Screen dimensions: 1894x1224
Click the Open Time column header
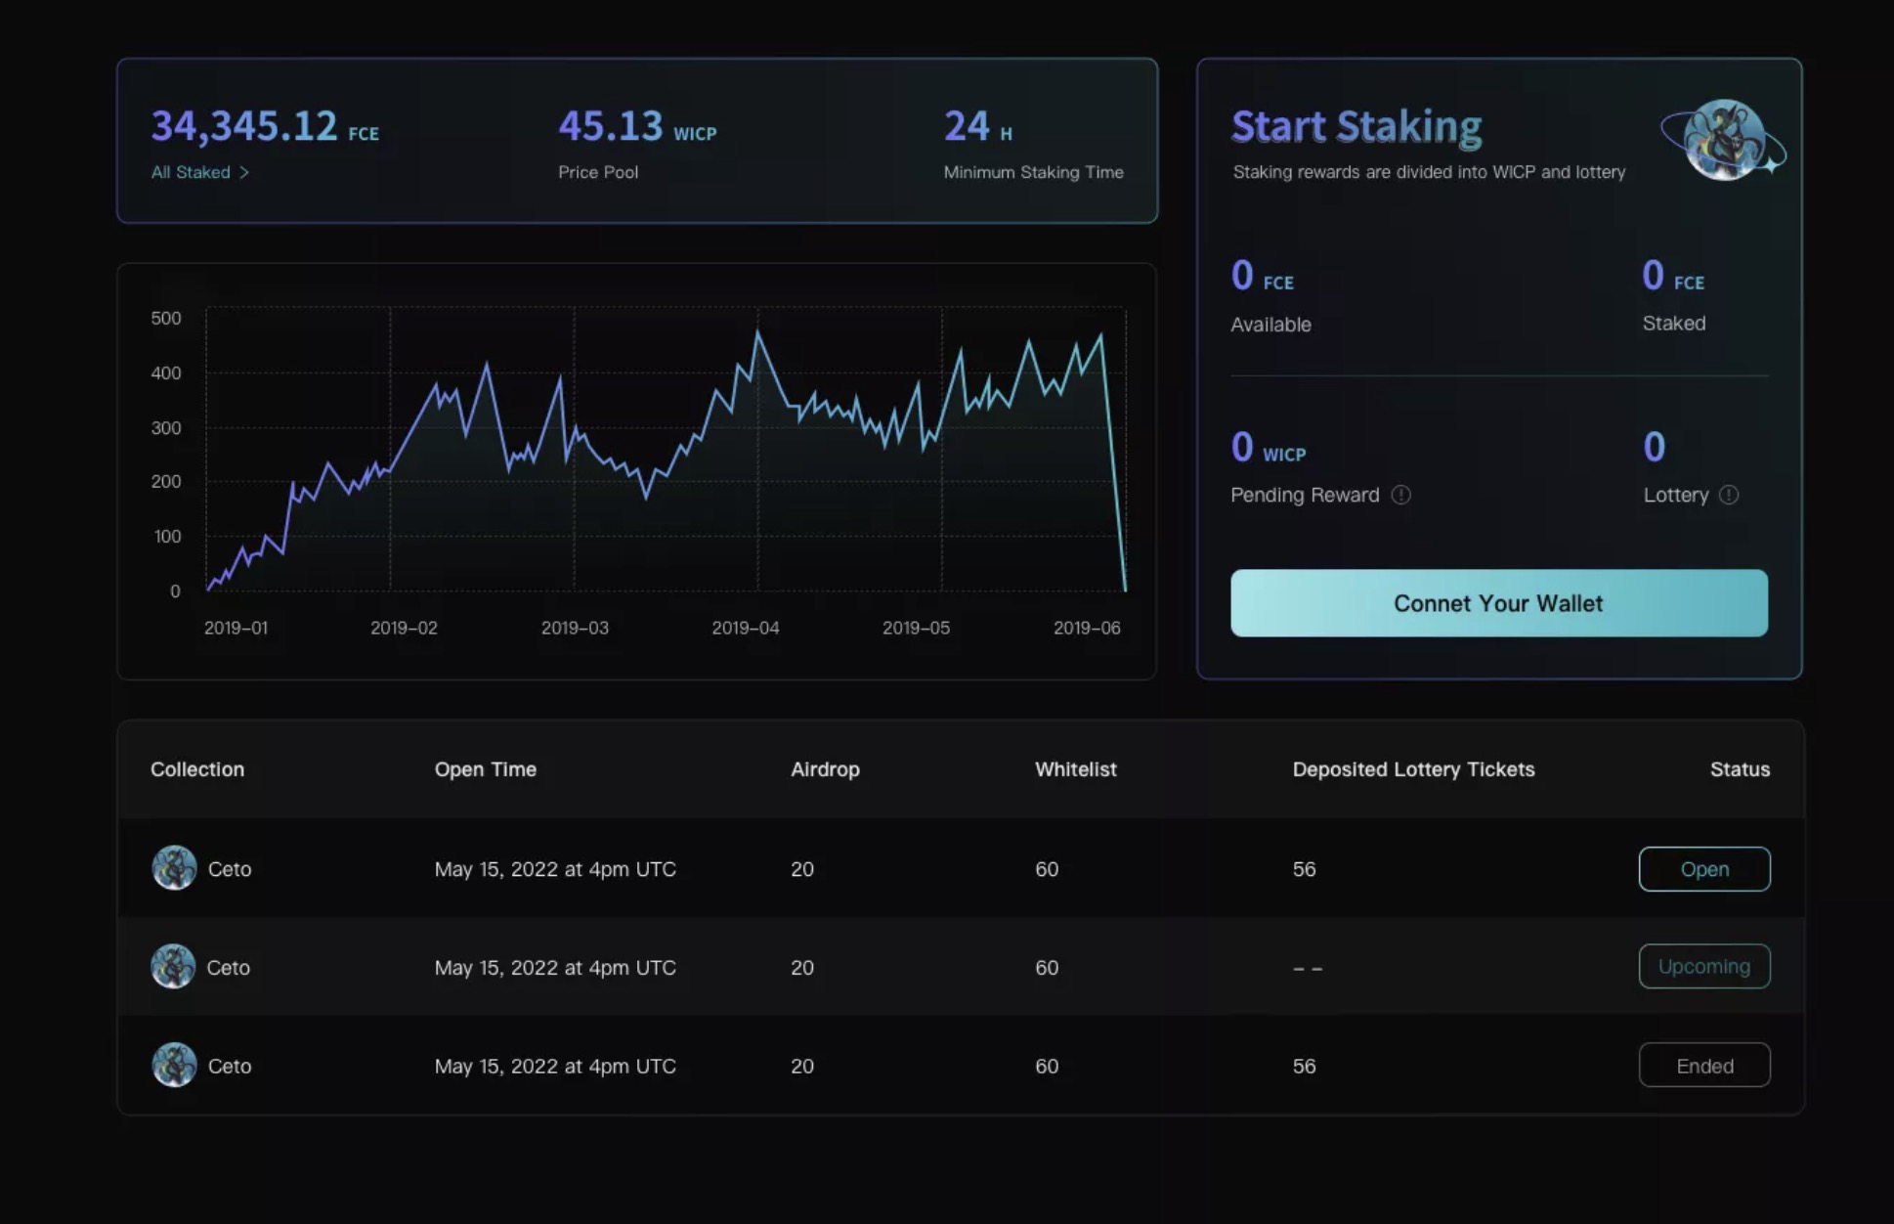485,769
